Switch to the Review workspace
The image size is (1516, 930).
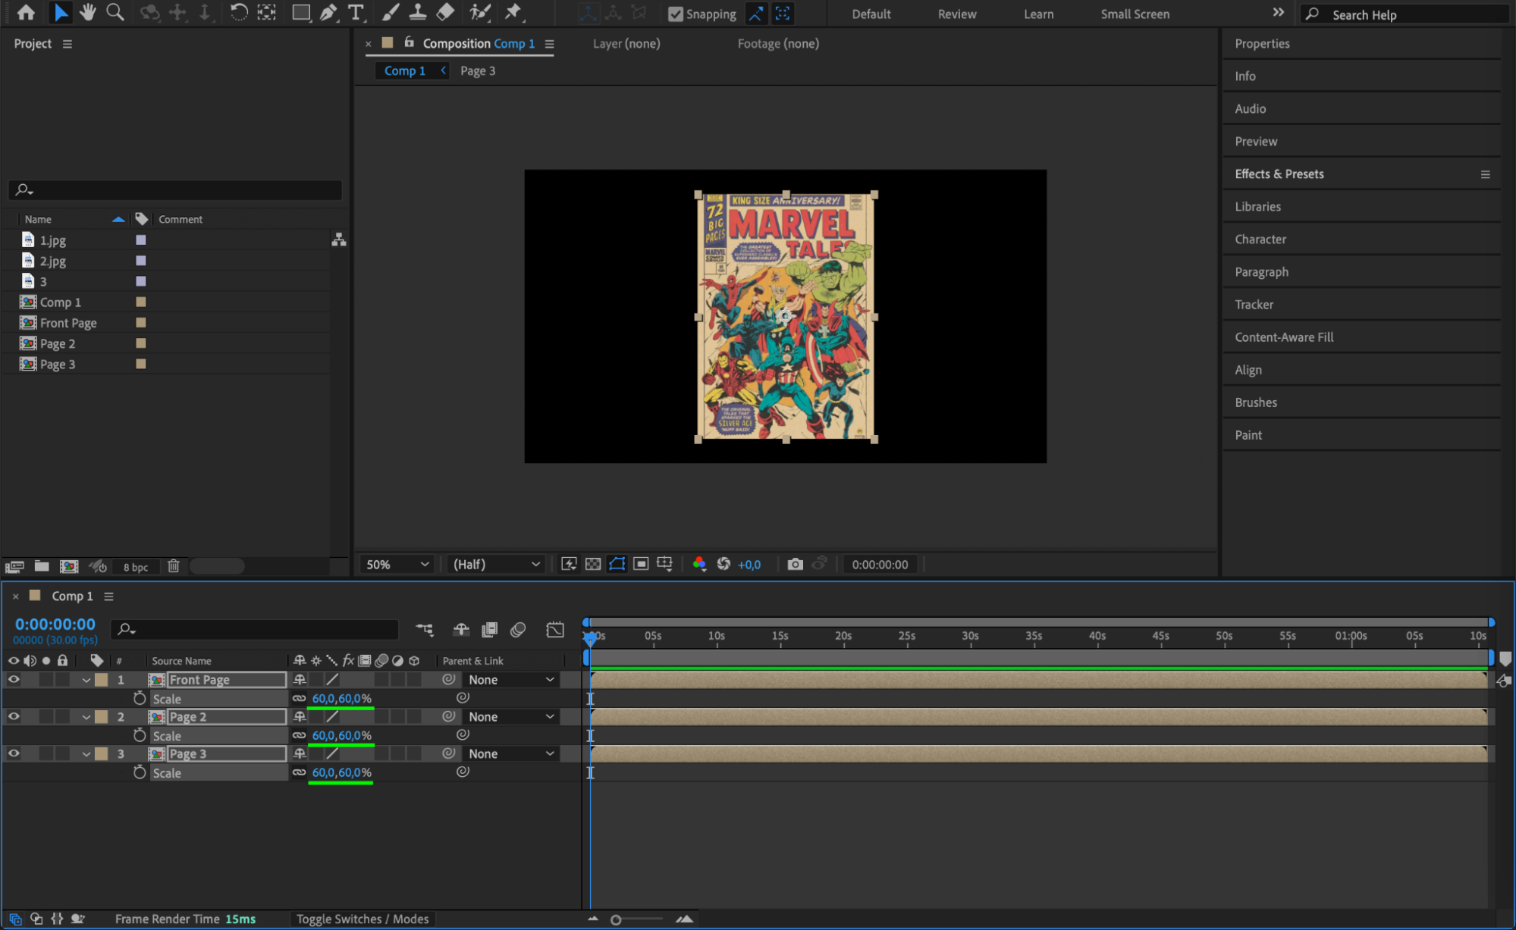point(956,14)
